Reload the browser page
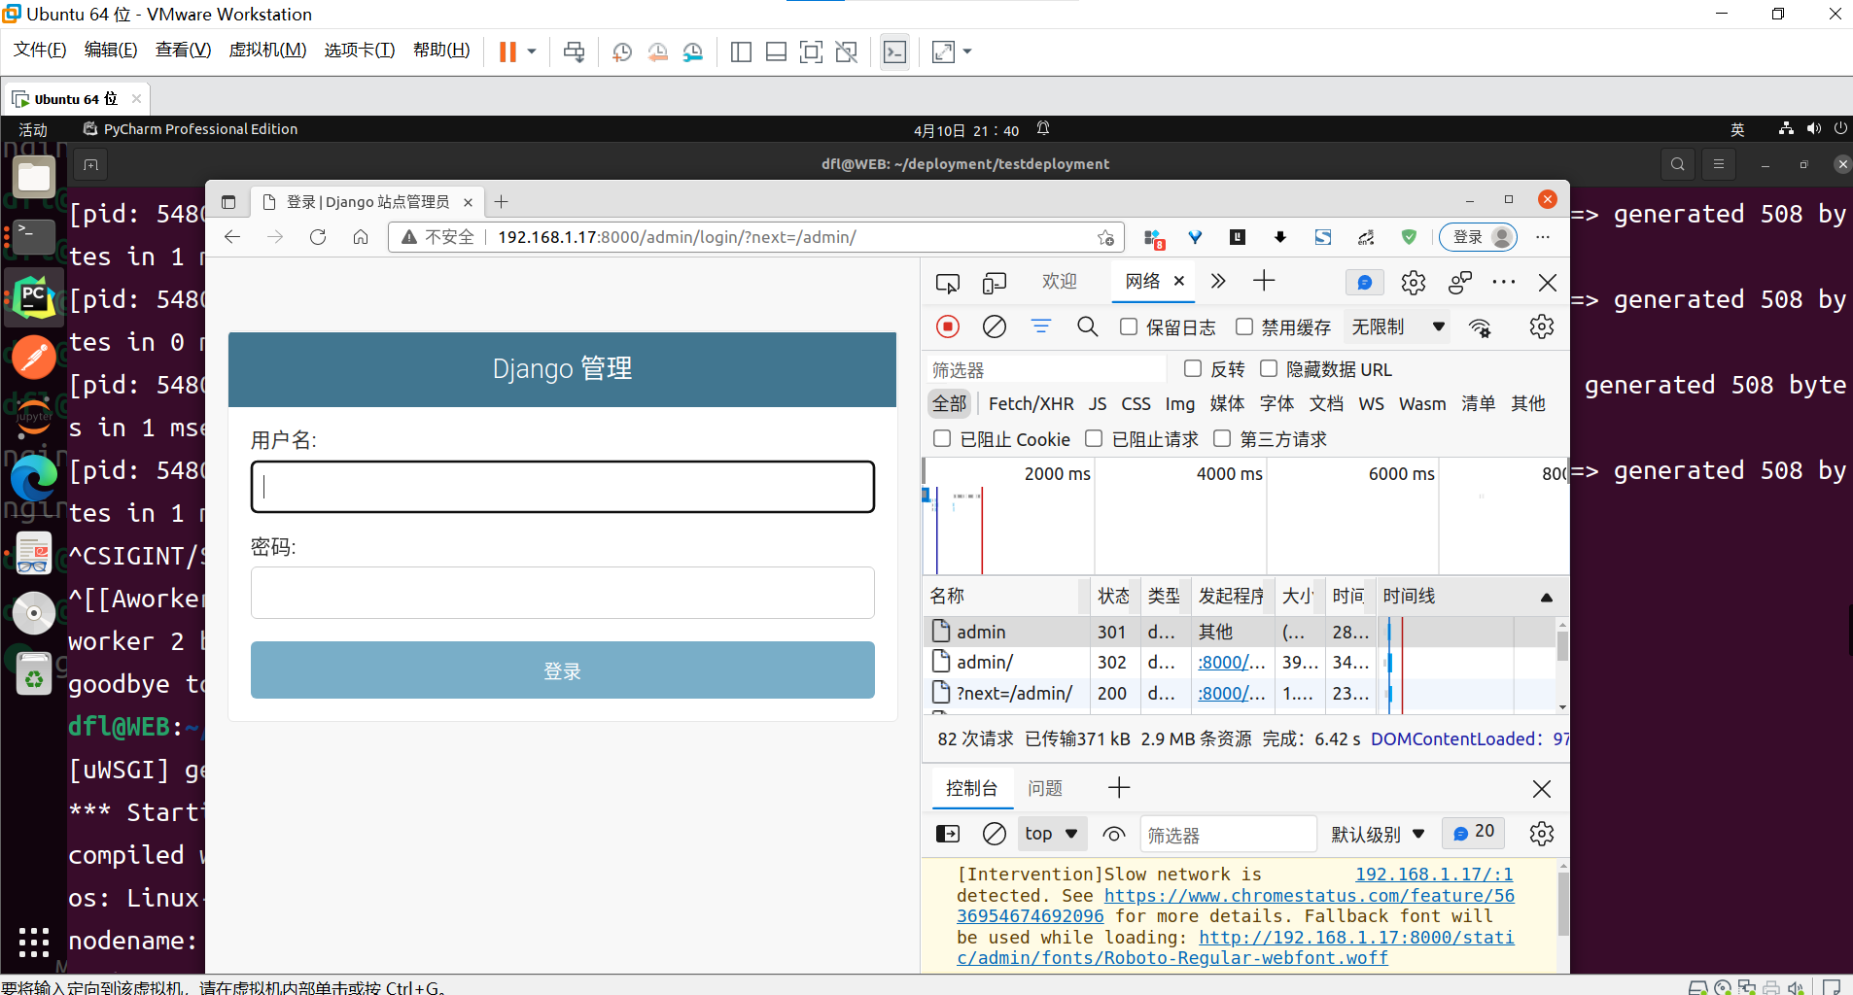Viewport: 1853px width, 995px height. coord(318,237)
